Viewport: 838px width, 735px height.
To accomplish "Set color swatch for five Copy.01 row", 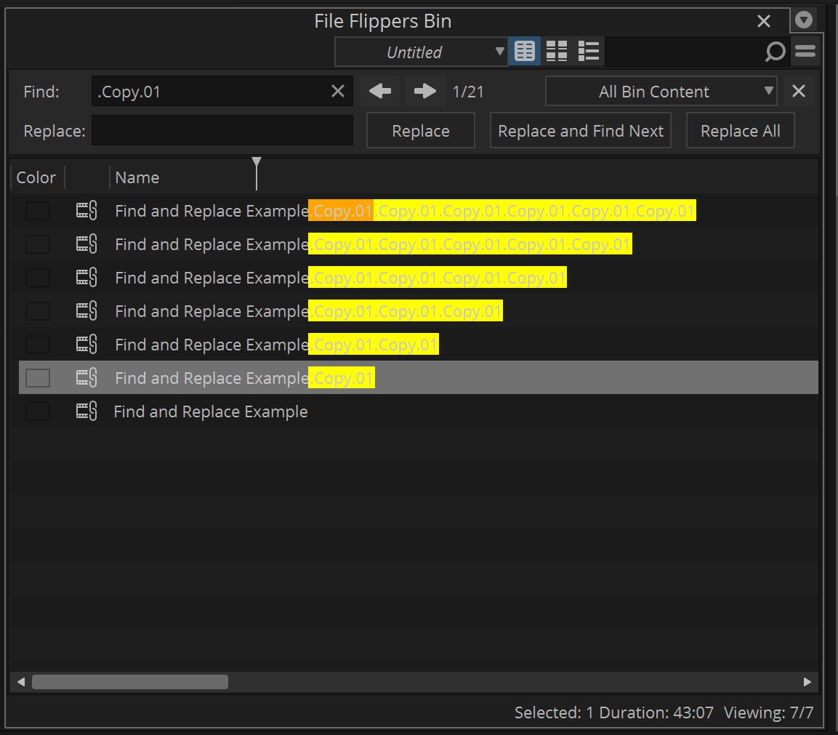I will (x=38, y=244).
